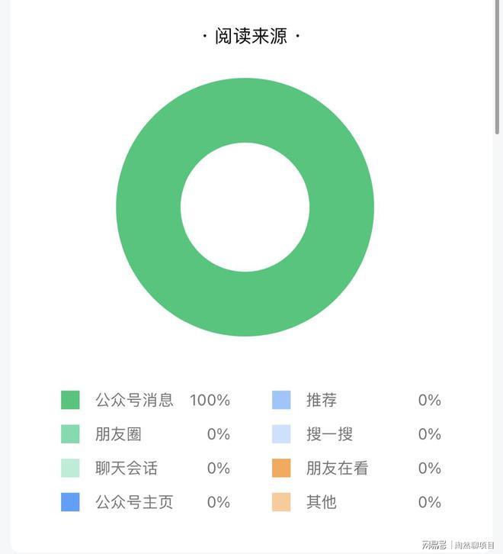
Task: Select the 搜一搜 legend label
Action: (x=329, y=434)
